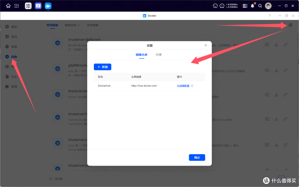Click the 操作 column header
The image size is (299, 187).
pos(179,77)
